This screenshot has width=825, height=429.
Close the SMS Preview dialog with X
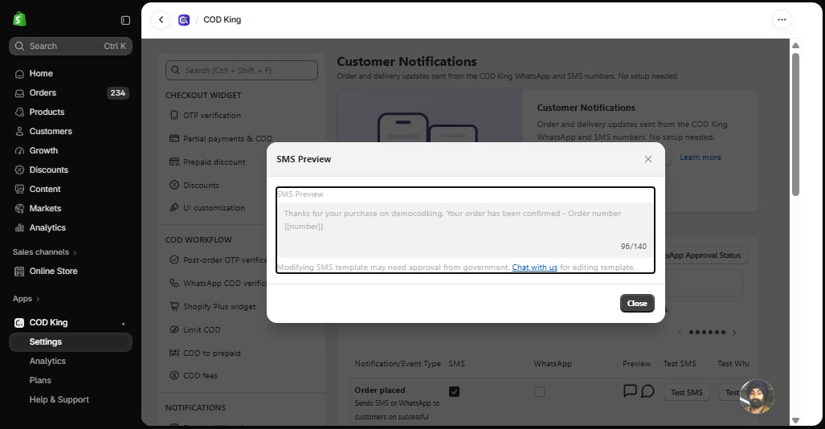click(648, 159)
